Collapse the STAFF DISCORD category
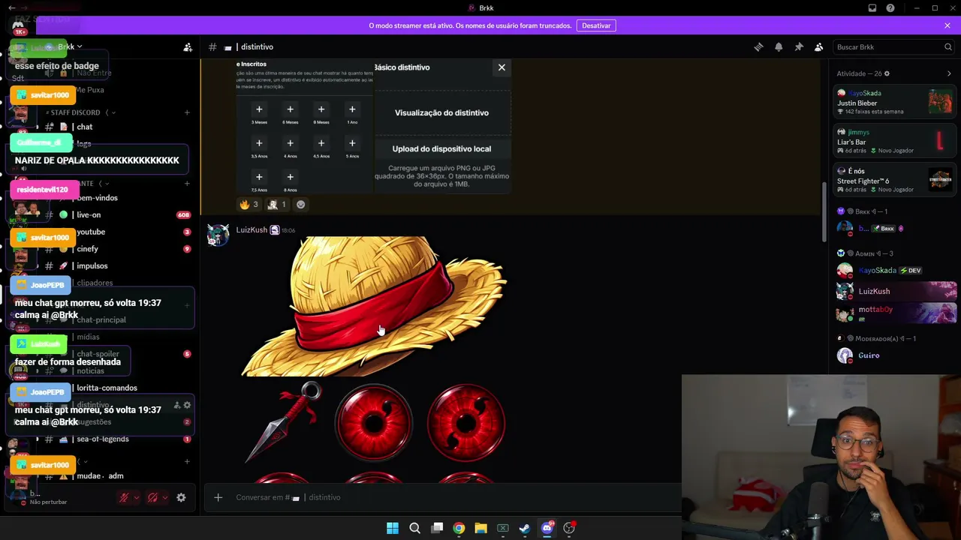The width and height of the screenshot is (961, 540). click(80, 112)
